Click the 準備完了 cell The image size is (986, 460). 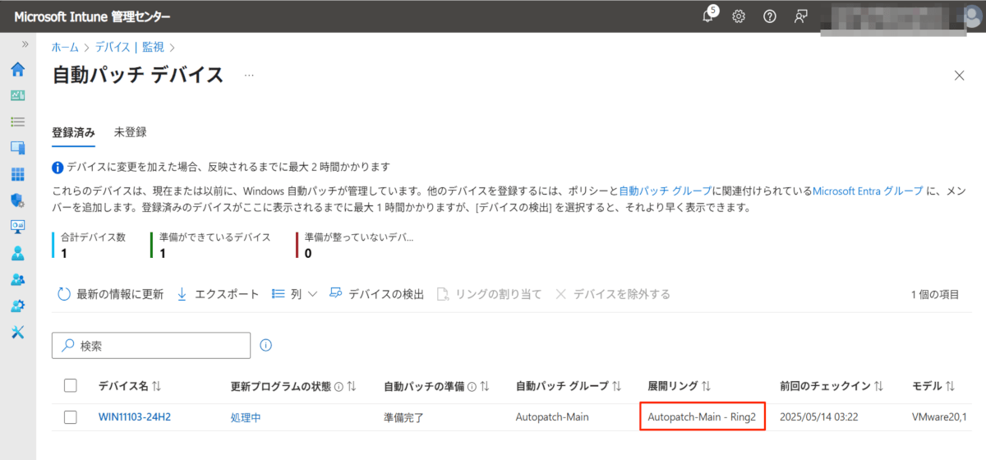[x=403, y=417]
